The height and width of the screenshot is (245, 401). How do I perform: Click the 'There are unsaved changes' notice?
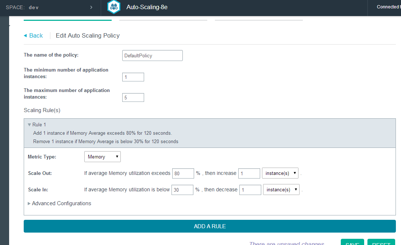[287, 243]
